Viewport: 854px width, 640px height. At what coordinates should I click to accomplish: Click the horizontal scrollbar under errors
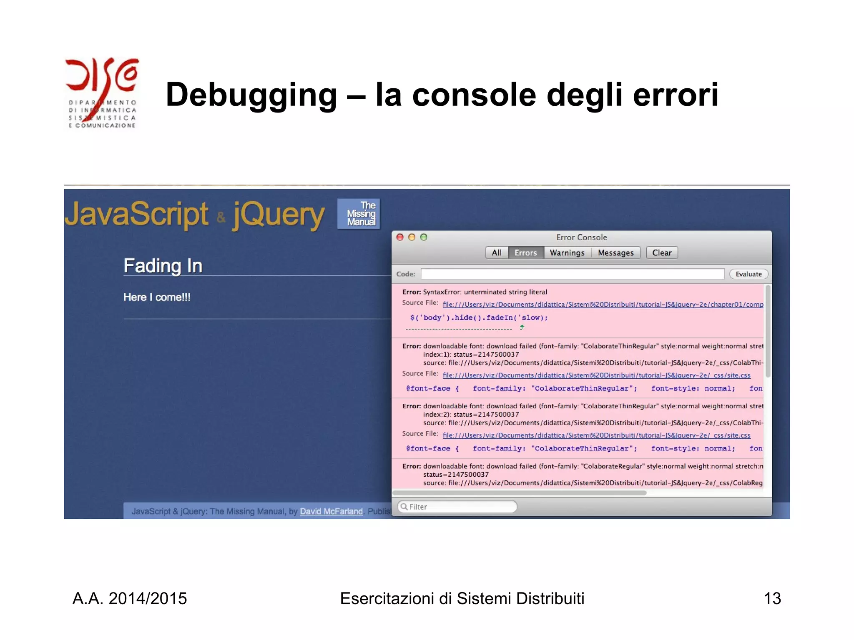[519, 493]
